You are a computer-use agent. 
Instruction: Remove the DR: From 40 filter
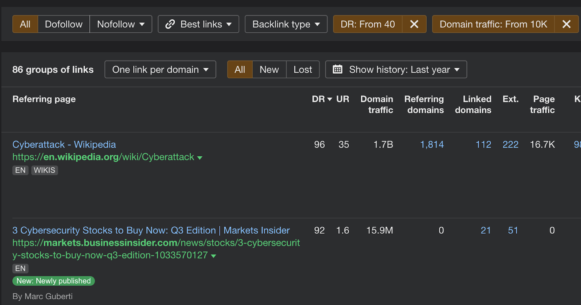tap(414, 24)
